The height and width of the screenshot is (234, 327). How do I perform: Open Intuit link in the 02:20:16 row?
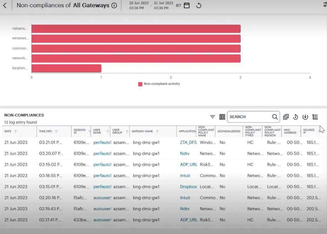[185, 198]
